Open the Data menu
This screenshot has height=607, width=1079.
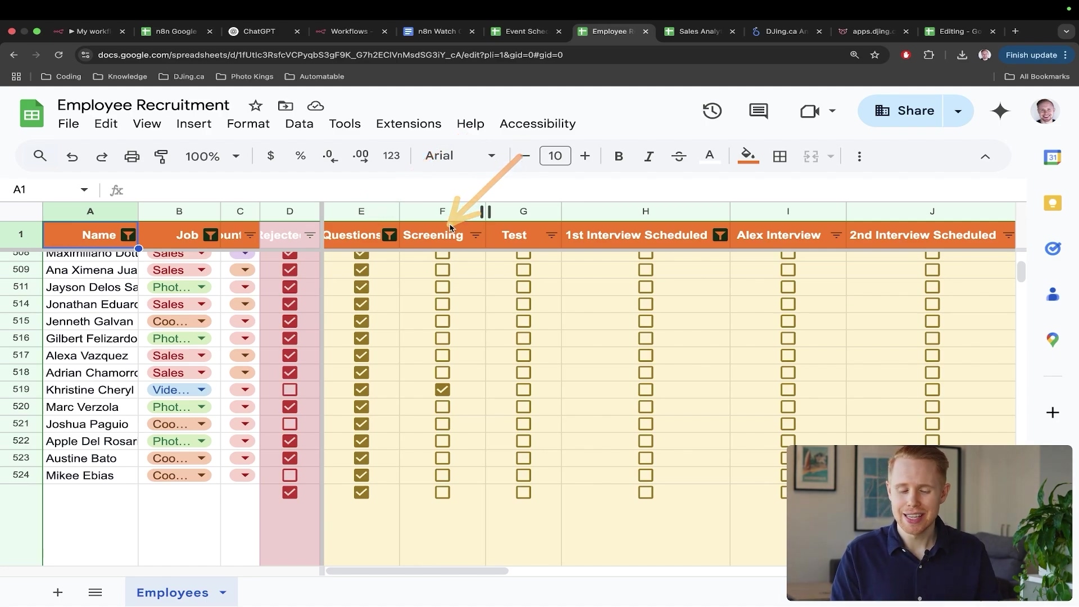(x=299, y=124)
